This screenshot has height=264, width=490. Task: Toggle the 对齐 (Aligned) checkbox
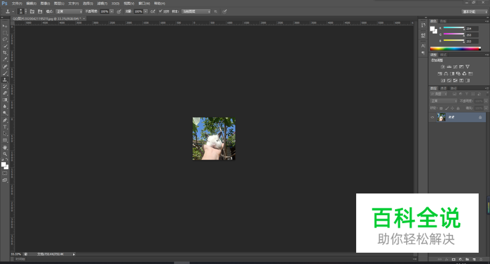pos(161,11)
